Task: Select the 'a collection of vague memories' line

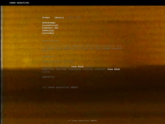Action: click(x=82, y=46)
